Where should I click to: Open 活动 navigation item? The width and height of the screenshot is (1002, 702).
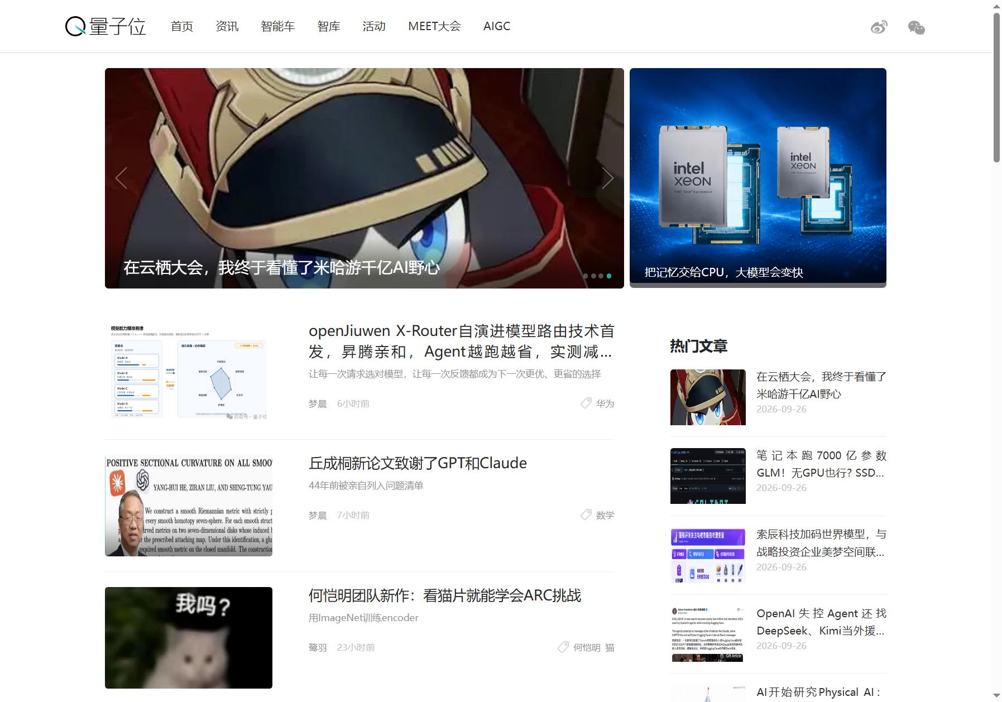coord(374,26)
